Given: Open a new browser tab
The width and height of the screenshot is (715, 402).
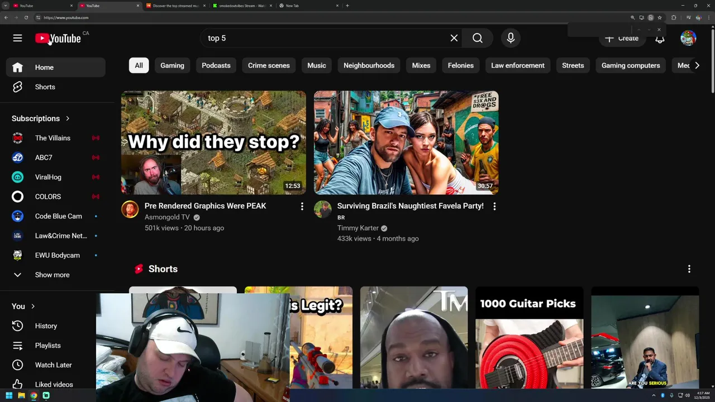Looking at the screenshot, I should [x=347, y=6].
